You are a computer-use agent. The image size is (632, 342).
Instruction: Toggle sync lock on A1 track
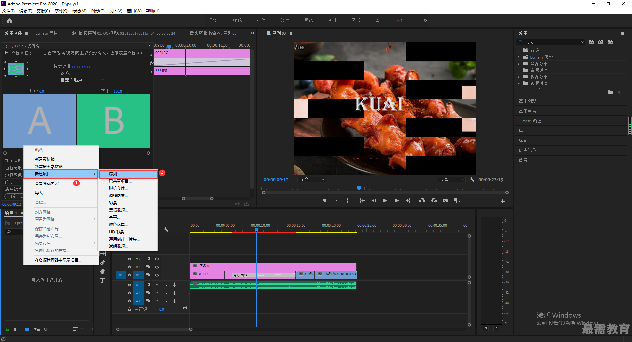148,285
